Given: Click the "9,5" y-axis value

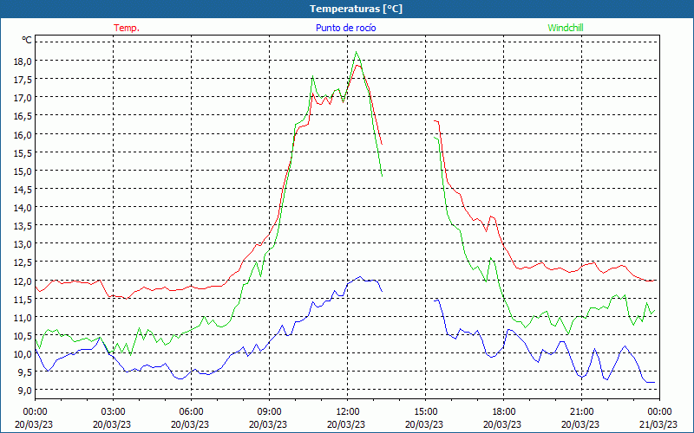Looking at the screenshot, I should click(25, 372).
